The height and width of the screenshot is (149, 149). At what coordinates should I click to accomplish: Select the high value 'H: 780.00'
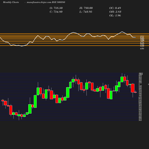86,8
